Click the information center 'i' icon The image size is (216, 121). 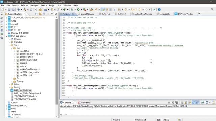[x=159, y=10]
